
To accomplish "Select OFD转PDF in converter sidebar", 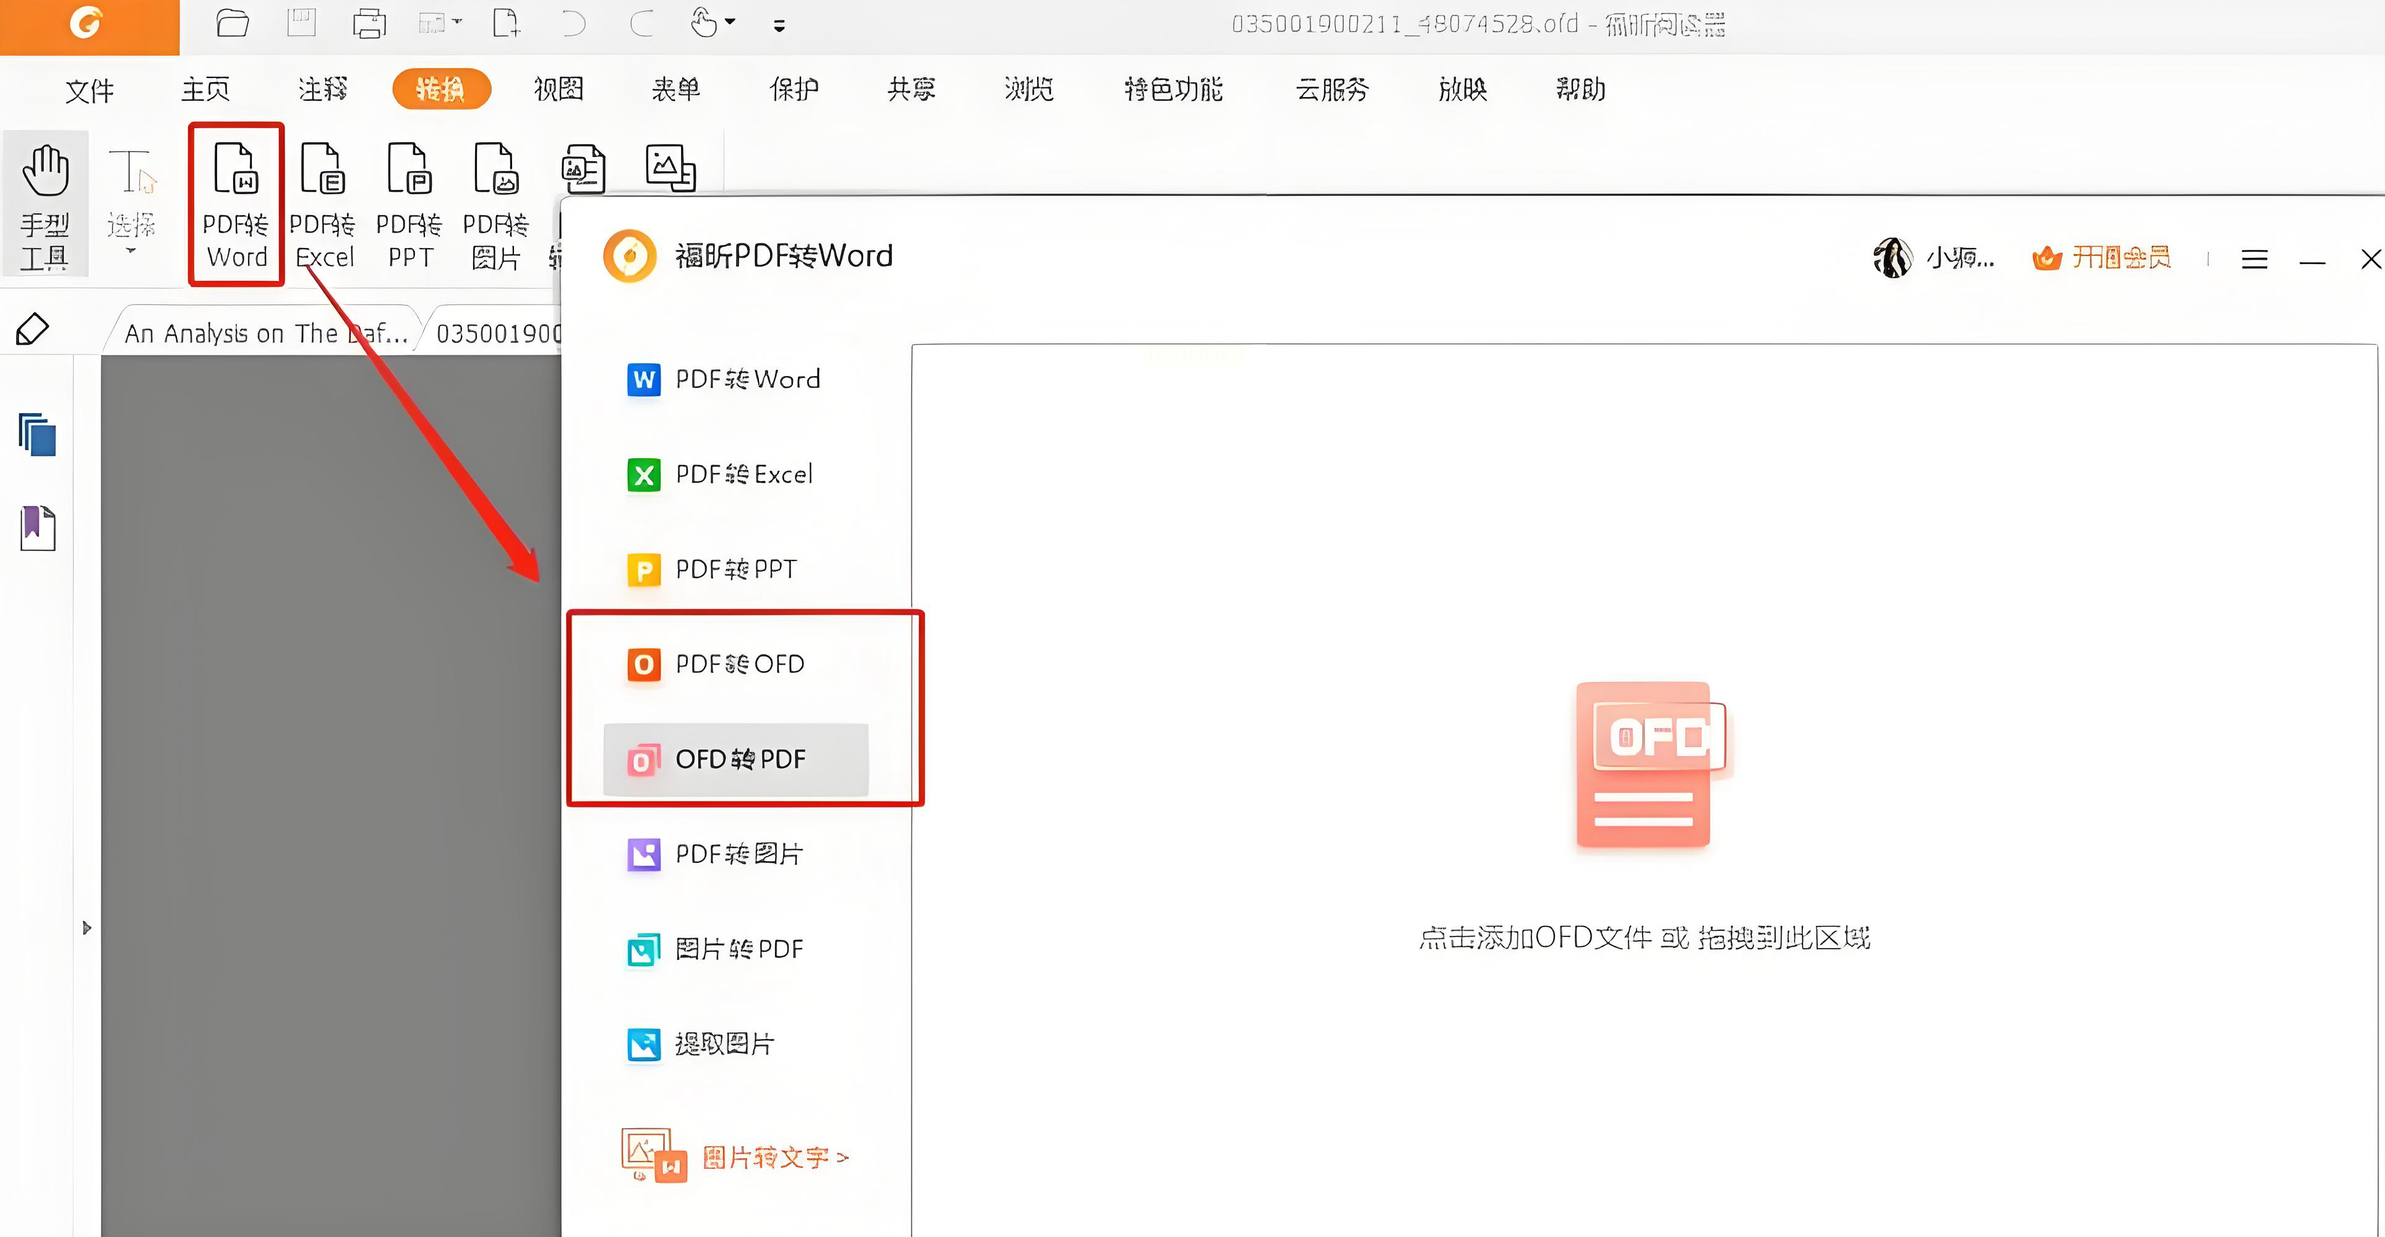I will 736,760.
